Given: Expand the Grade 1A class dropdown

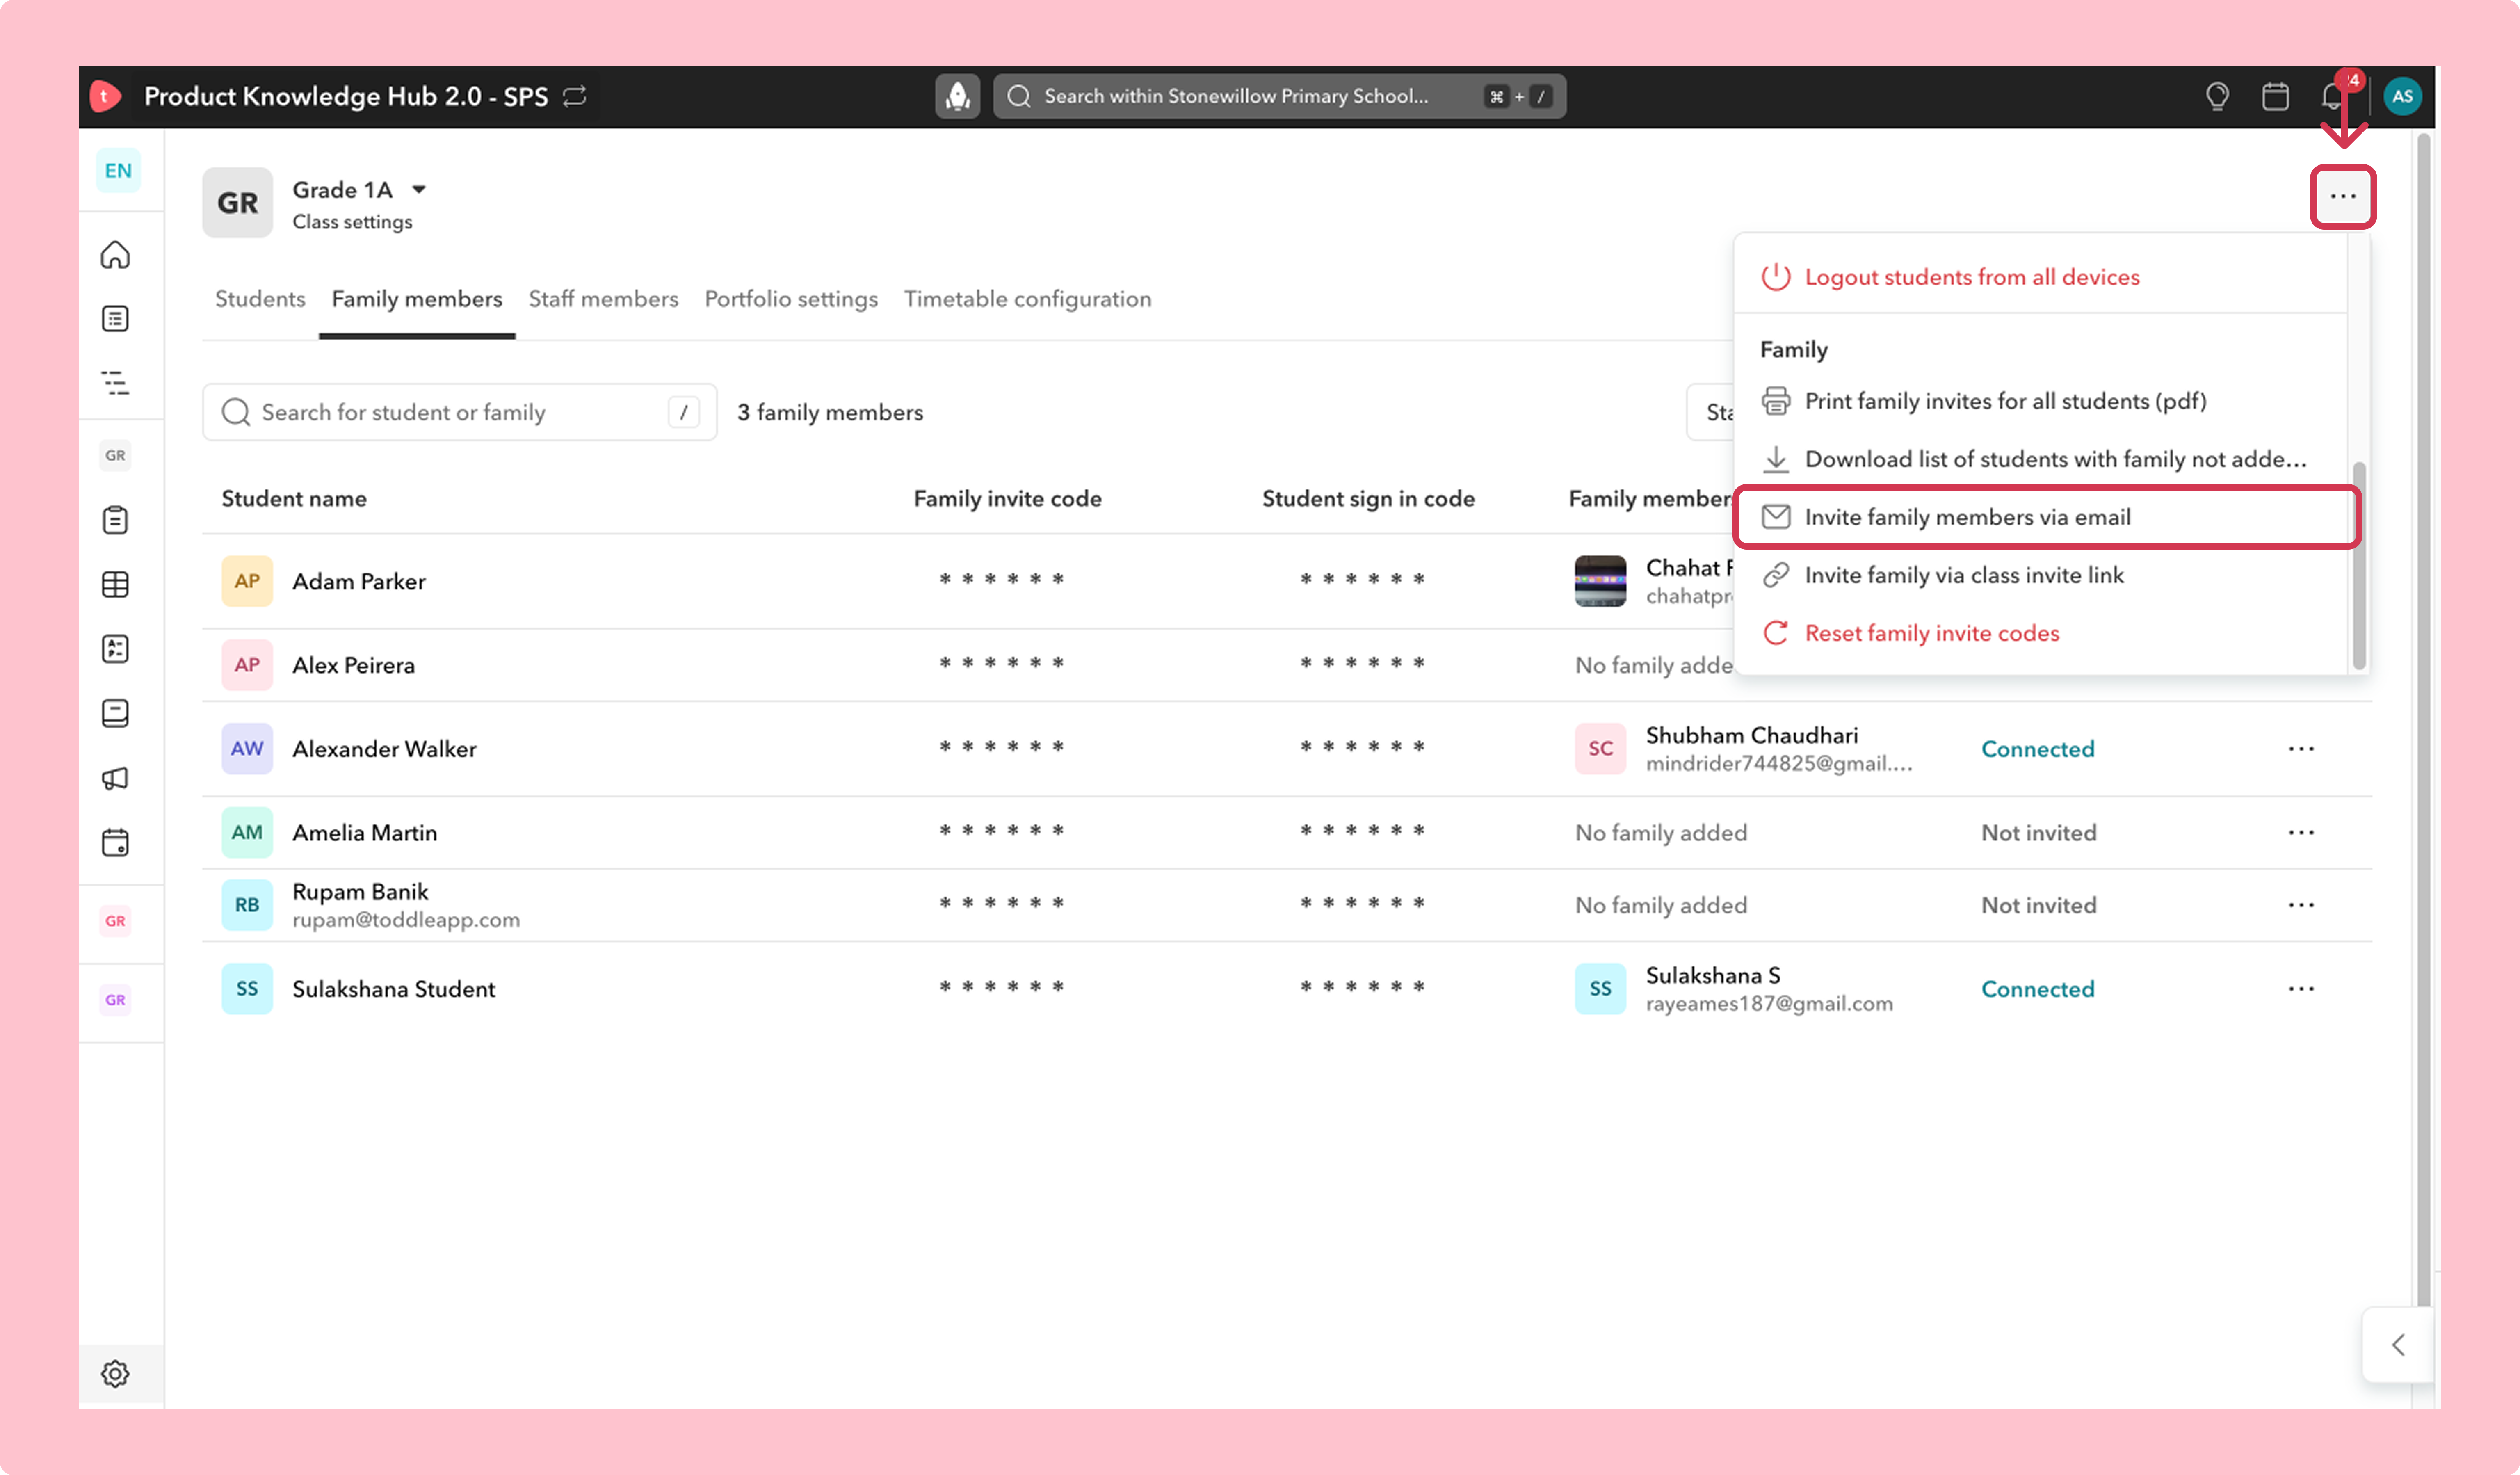Looking at the screenshot, I should [420, 189].
